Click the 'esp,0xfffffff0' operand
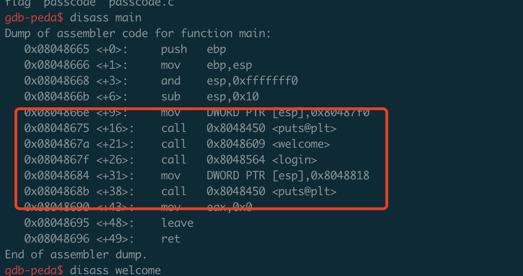 click(x=252, y=81)
